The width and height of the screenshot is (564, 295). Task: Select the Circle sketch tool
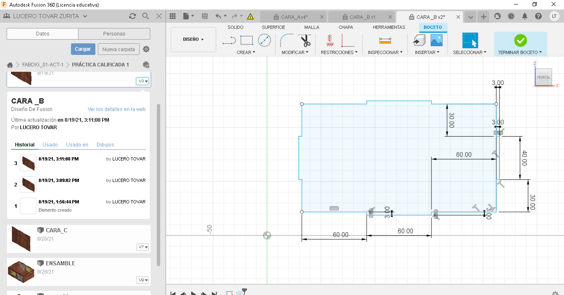point(264,40)
